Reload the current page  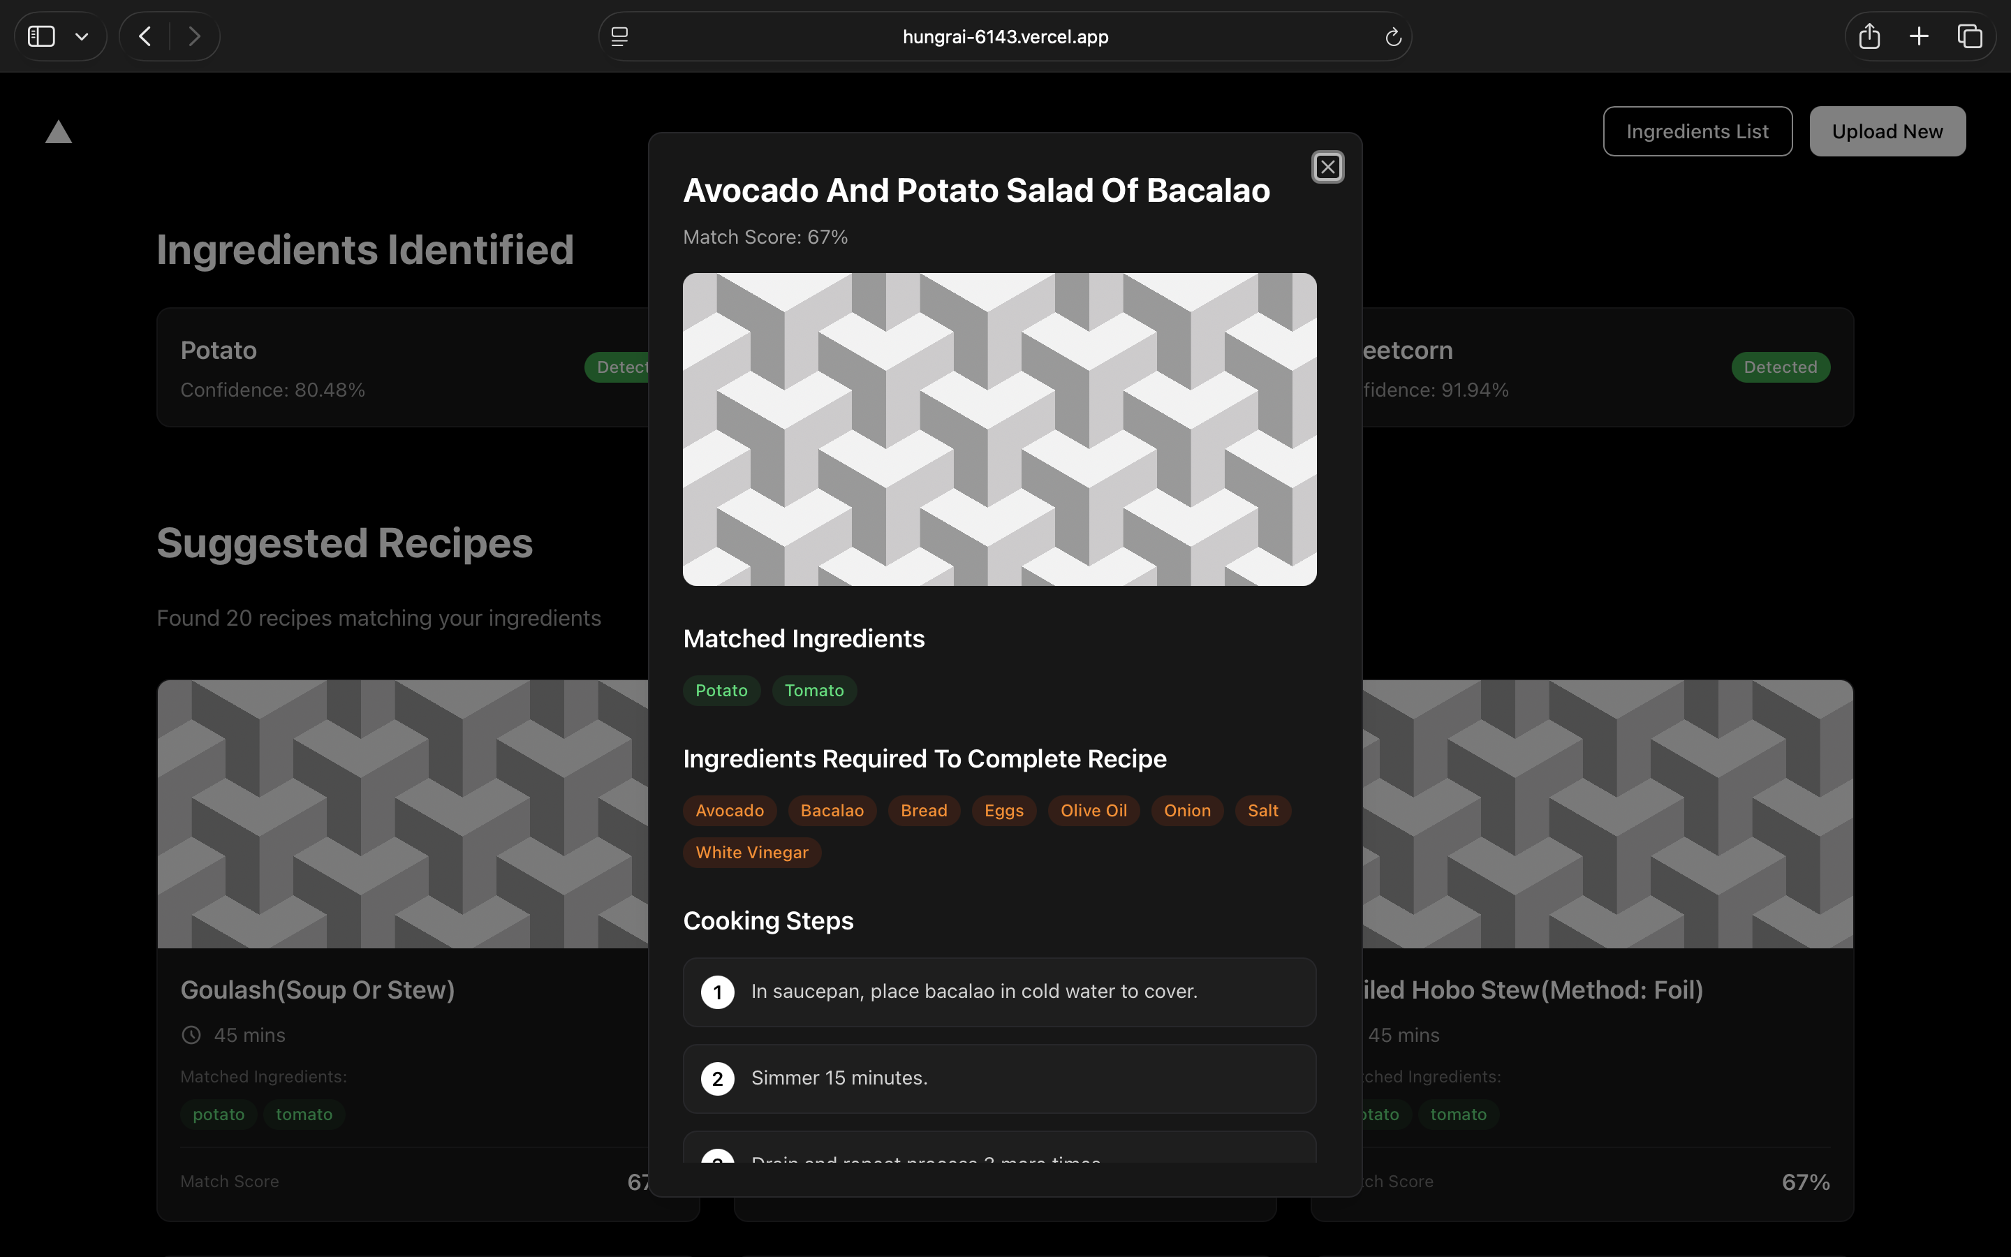(1393, 36)
